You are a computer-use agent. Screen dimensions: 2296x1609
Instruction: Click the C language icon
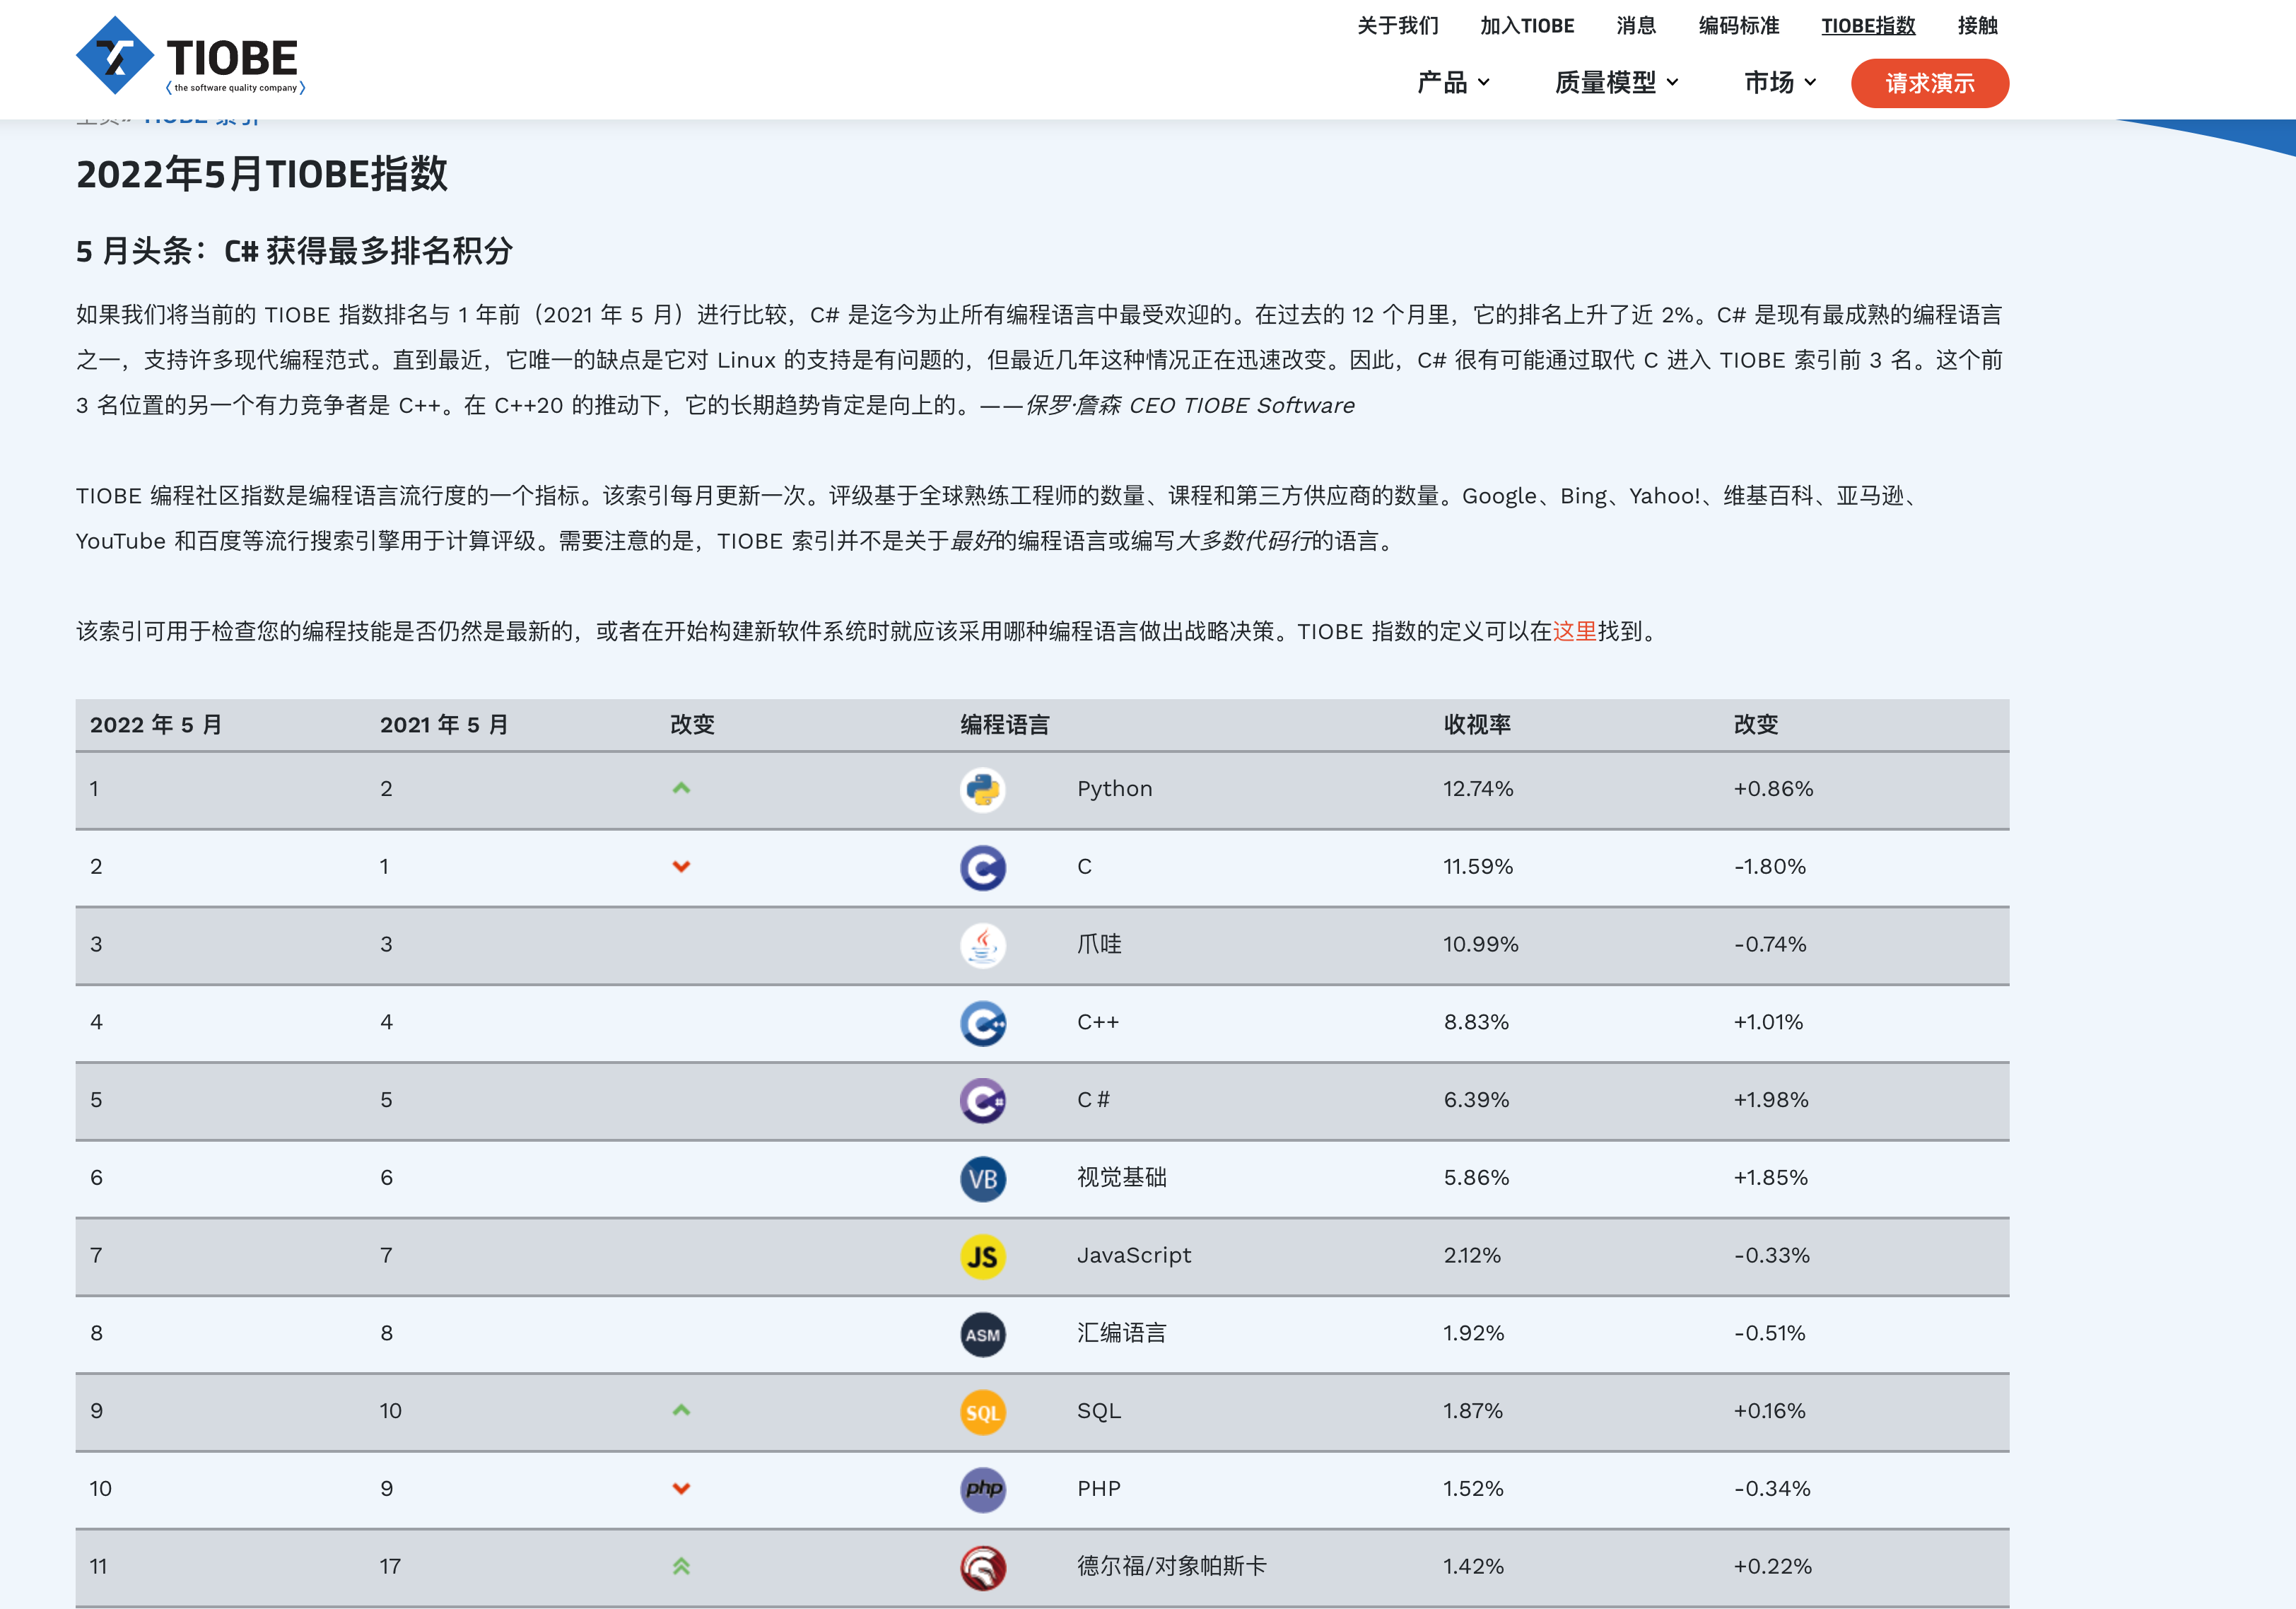[x=982, y=868]
